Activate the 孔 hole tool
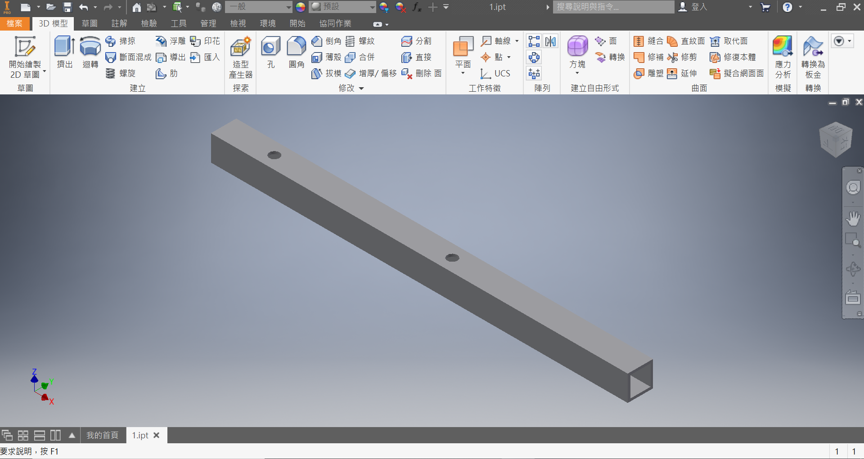864x459 pixels. 270,52
